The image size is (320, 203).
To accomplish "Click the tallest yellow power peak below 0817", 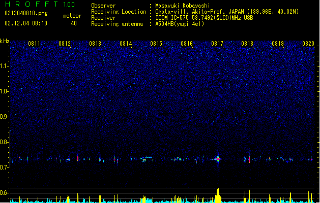I will (x=218, y=195).
